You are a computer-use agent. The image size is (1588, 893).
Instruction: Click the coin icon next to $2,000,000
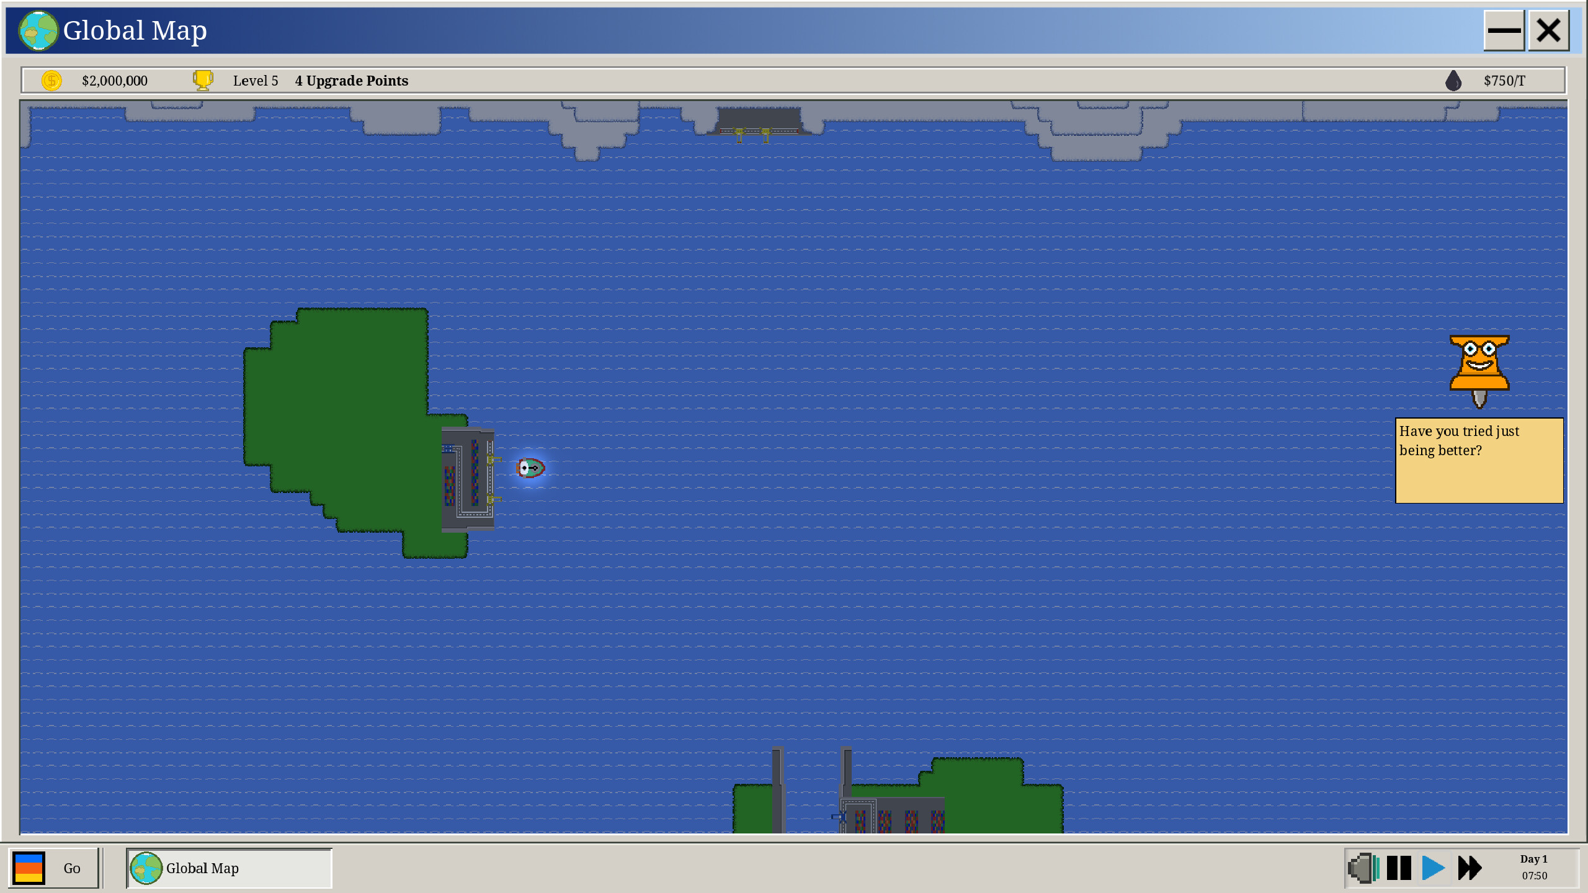point(51,81)
